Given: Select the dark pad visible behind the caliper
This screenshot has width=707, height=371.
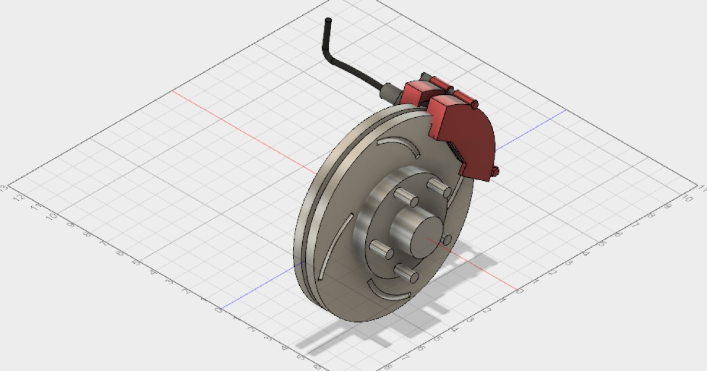Looking at the screenshot, I should pyautogui.click(x=455, y=149).
